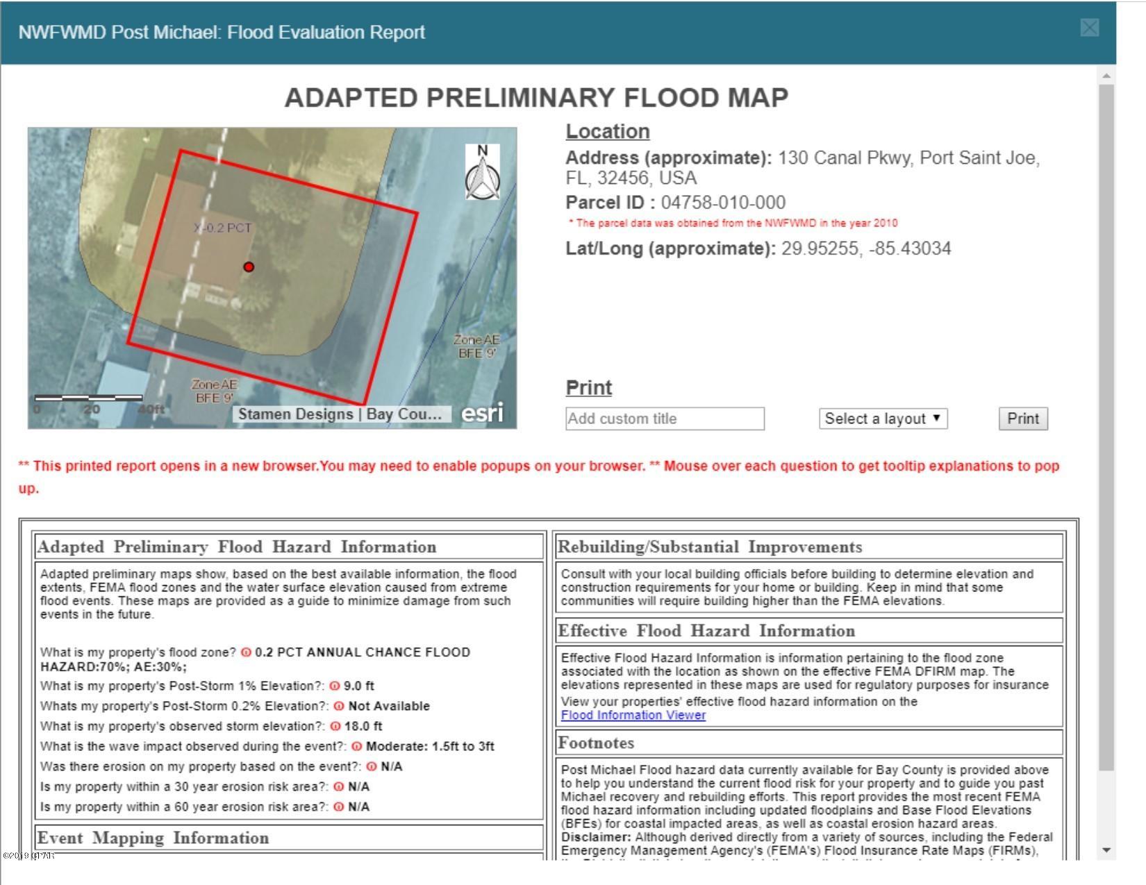Image resolution: width=1146 pixels, height=885 pixels.
Task: Click the esri logo on the map
Action: click(x=482, y=413)
